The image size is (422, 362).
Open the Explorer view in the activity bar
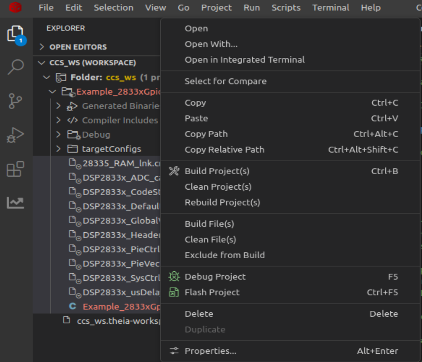point(15,34)
